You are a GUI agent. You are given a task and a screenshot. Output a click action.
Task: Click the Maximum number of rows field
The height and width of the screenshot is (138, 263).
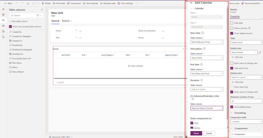[246, 101]
